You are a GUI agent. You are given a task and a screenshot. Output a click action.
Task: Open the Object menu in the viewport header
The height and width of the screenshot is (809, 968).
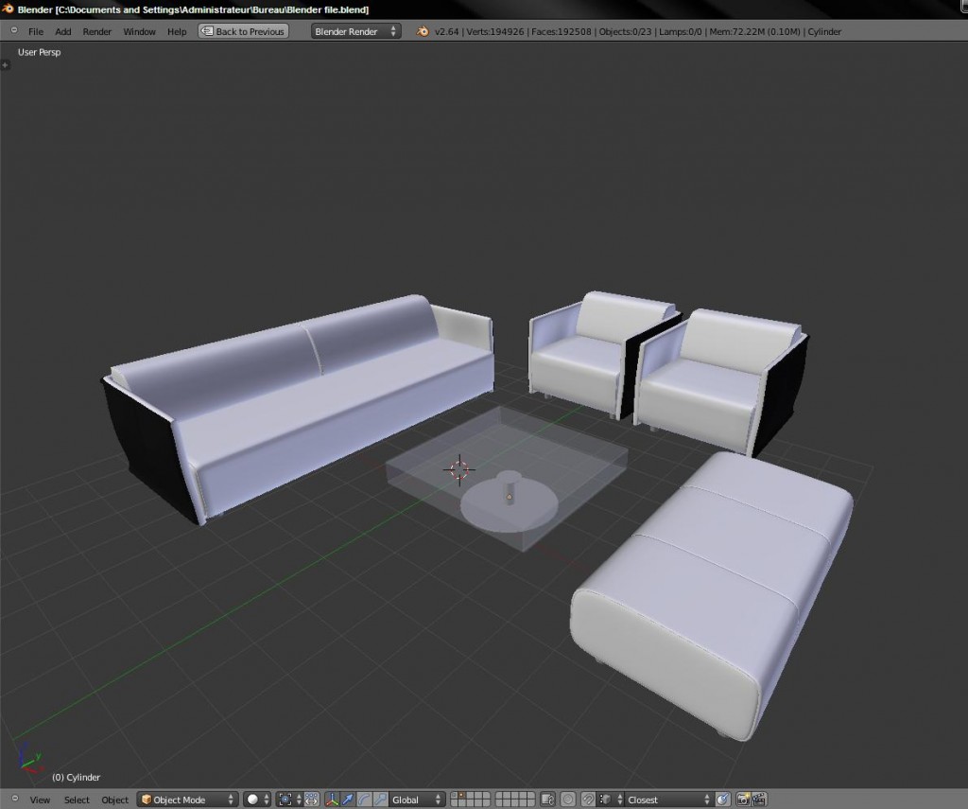[x=114, y=800]
